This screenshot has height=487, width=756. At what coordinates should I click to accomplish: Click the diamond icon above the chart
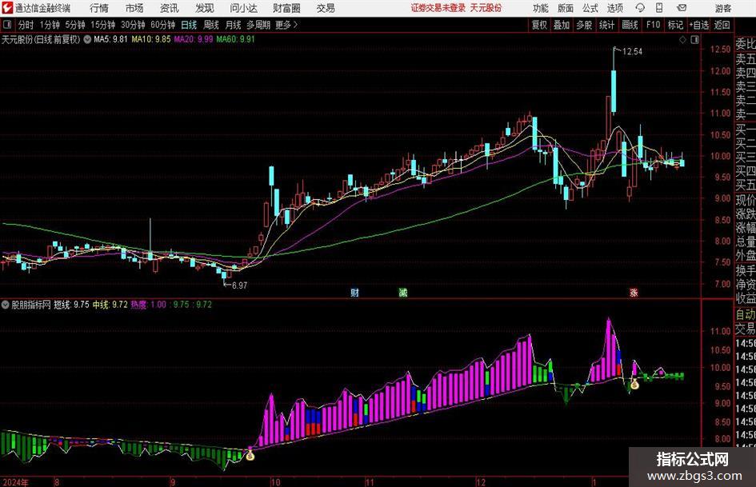click(x=682, y=40)
